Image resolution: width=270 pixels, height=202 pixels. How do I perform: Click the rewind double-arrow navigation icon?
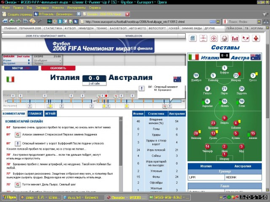5,21
